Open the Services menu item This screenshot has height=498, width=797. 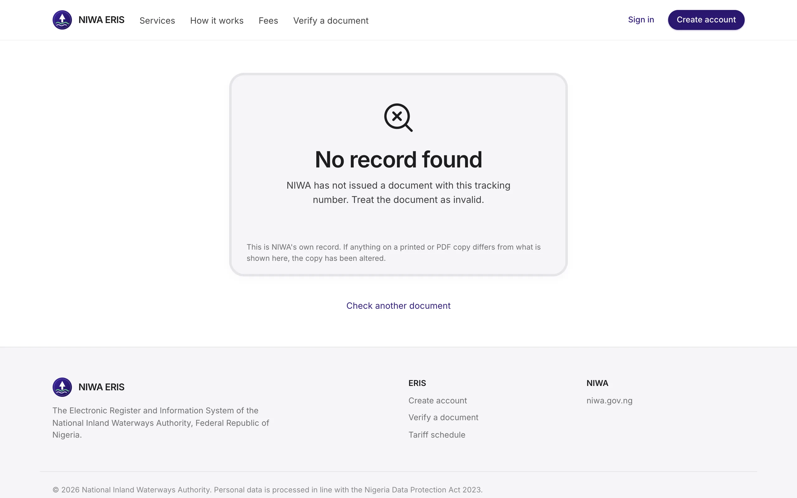(x=157, y=21)
